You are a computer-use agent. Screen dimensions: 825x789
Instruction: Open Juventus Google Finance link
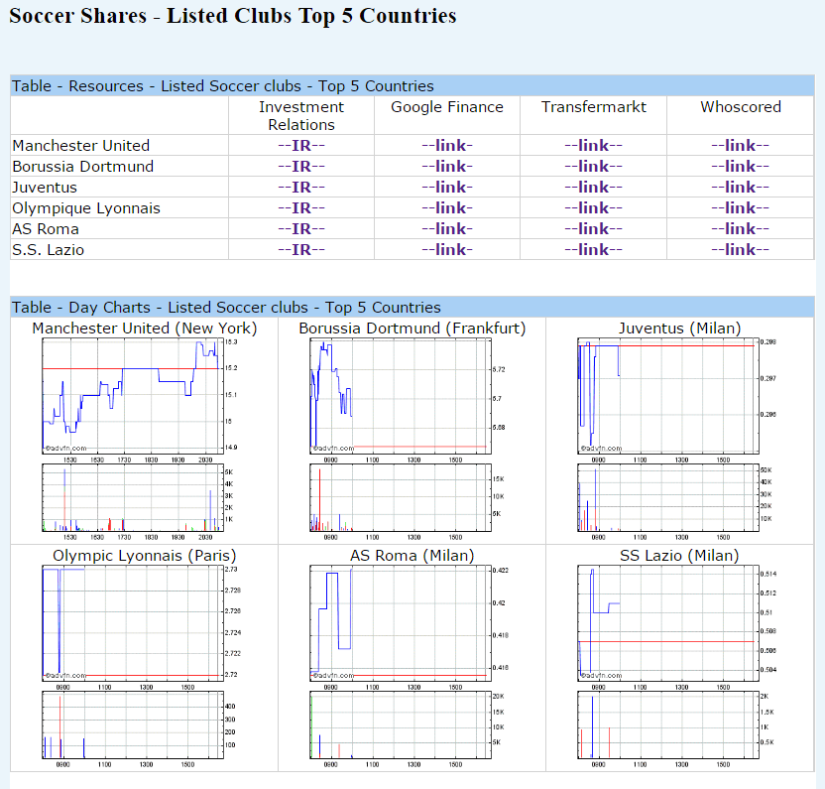click(x=447, y=188)
